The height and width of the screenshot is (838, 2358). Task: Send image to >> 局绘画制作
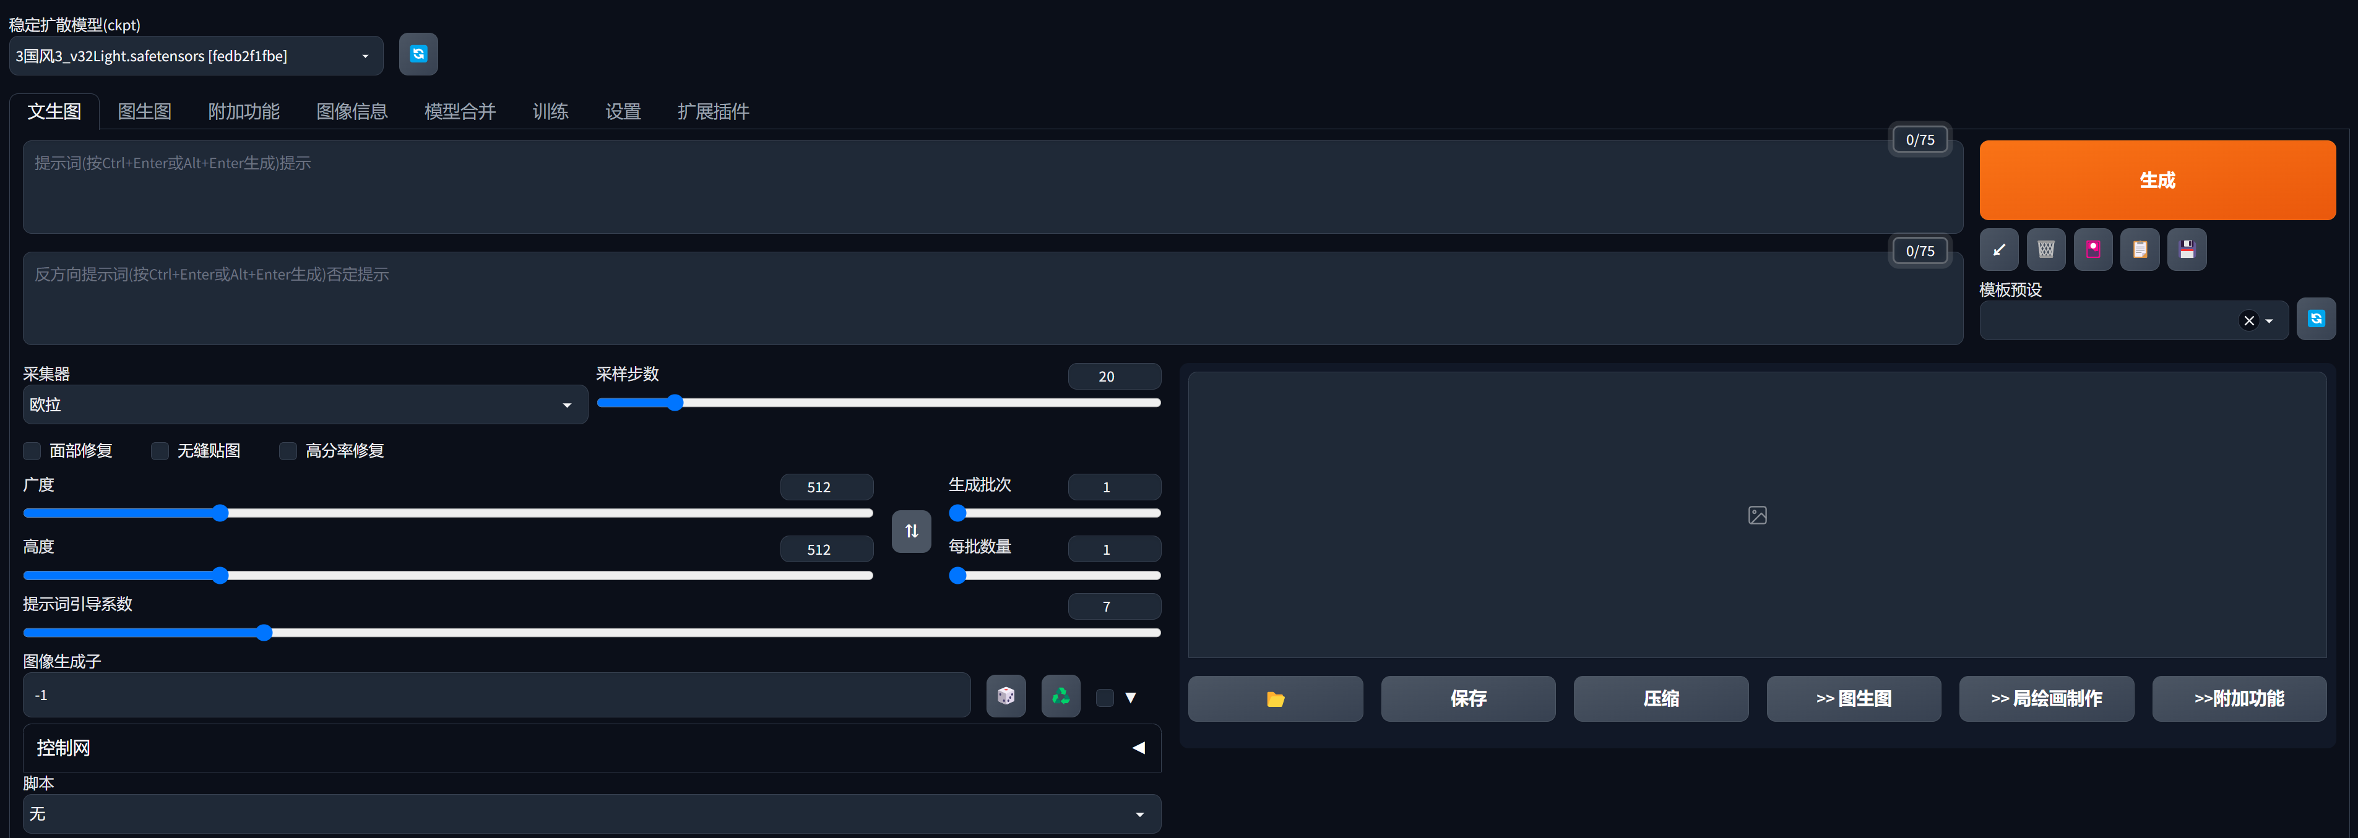[x=2047, y=699]
